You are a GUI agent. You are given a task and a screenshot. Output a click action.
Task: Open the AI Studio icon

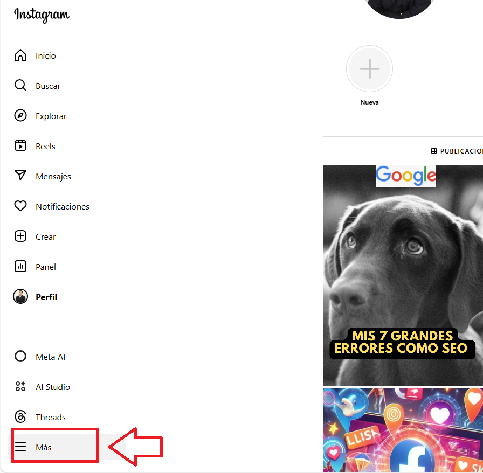20,387
